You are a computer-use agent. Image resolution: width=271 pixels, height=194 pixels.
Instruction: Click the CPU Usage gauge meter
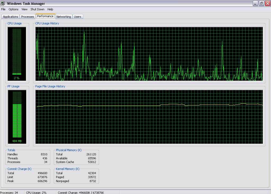pyautogui.click(x=17, y=53)
